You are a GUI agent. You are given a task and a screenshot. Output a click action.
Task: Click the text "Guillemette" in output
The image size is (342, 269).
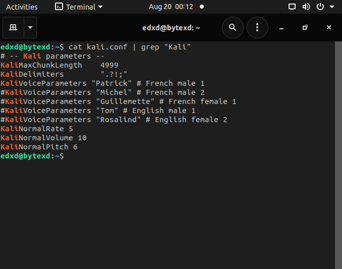tap(125, 101)
